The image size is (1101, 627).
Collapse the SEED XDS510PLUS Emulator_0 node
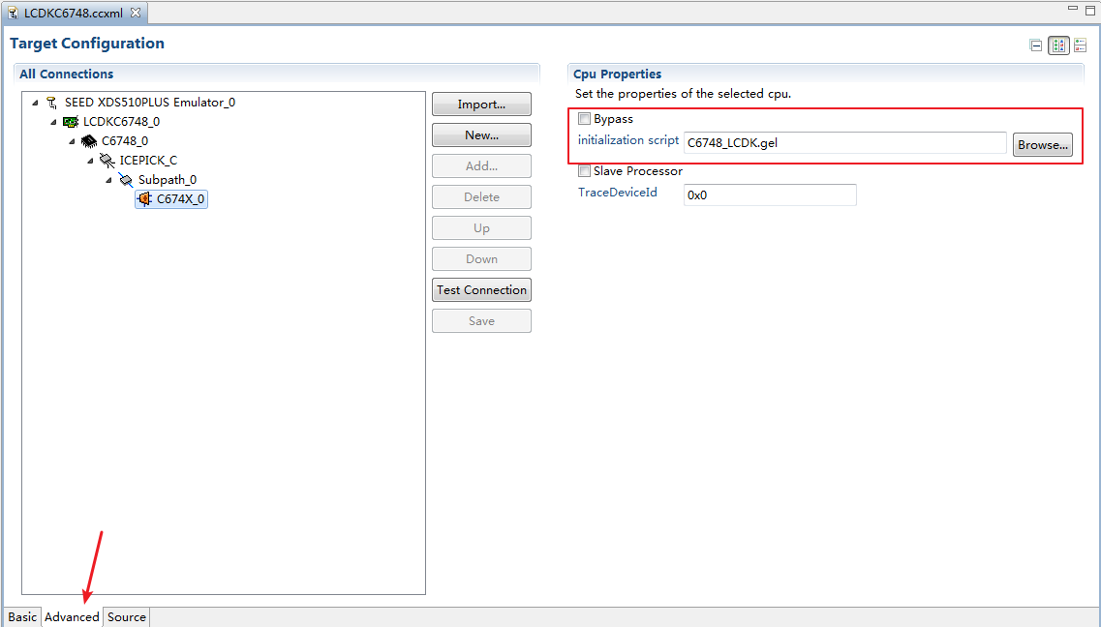point(34,102)
